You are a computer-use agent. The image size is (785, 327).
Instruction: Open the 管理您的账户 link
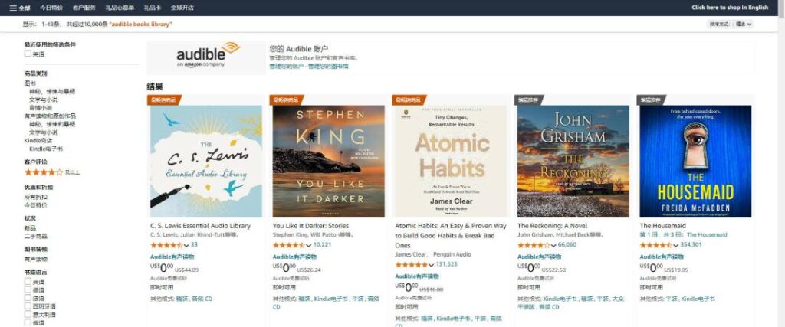coord(286,67)
